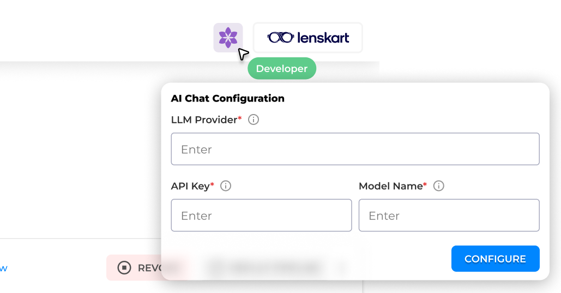Viewport: 561px width, 293px height.
Task: Click the red asterisk next to LLM Provider
Action: tap(240, 118)
